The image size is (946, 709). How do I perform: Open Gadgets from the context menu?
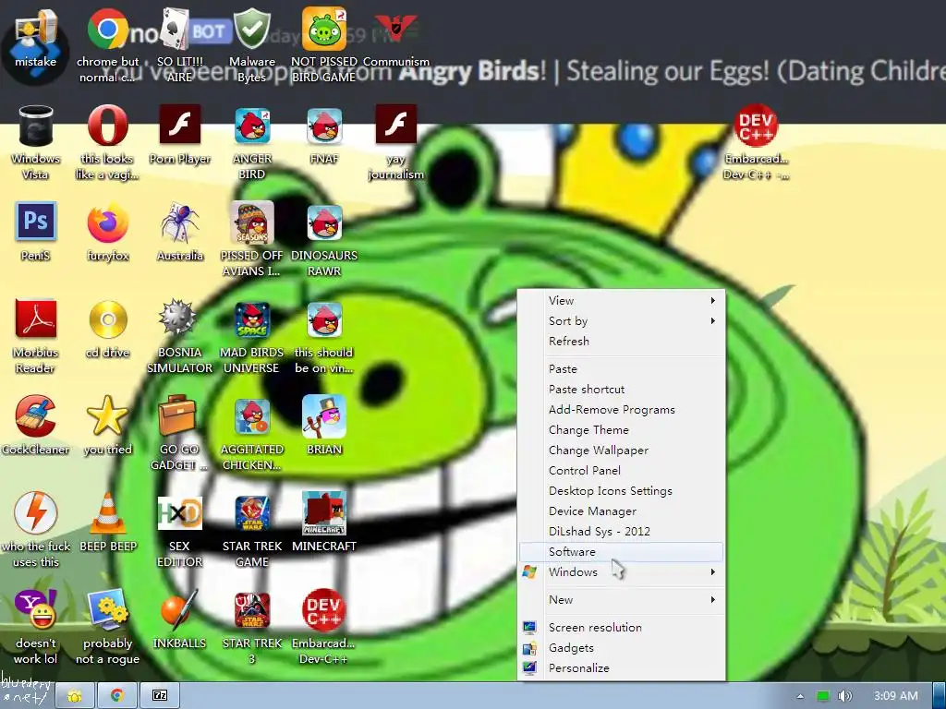pos(622,647)
